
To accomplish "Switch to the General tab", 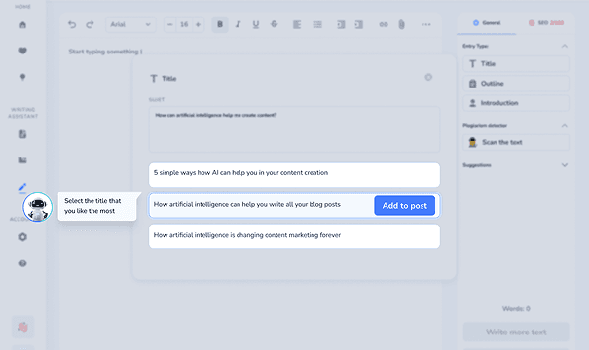I will (487, 23).
